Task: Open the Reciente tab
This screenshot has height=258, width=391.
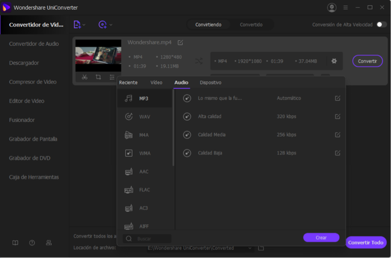Action: pos(128,82)
